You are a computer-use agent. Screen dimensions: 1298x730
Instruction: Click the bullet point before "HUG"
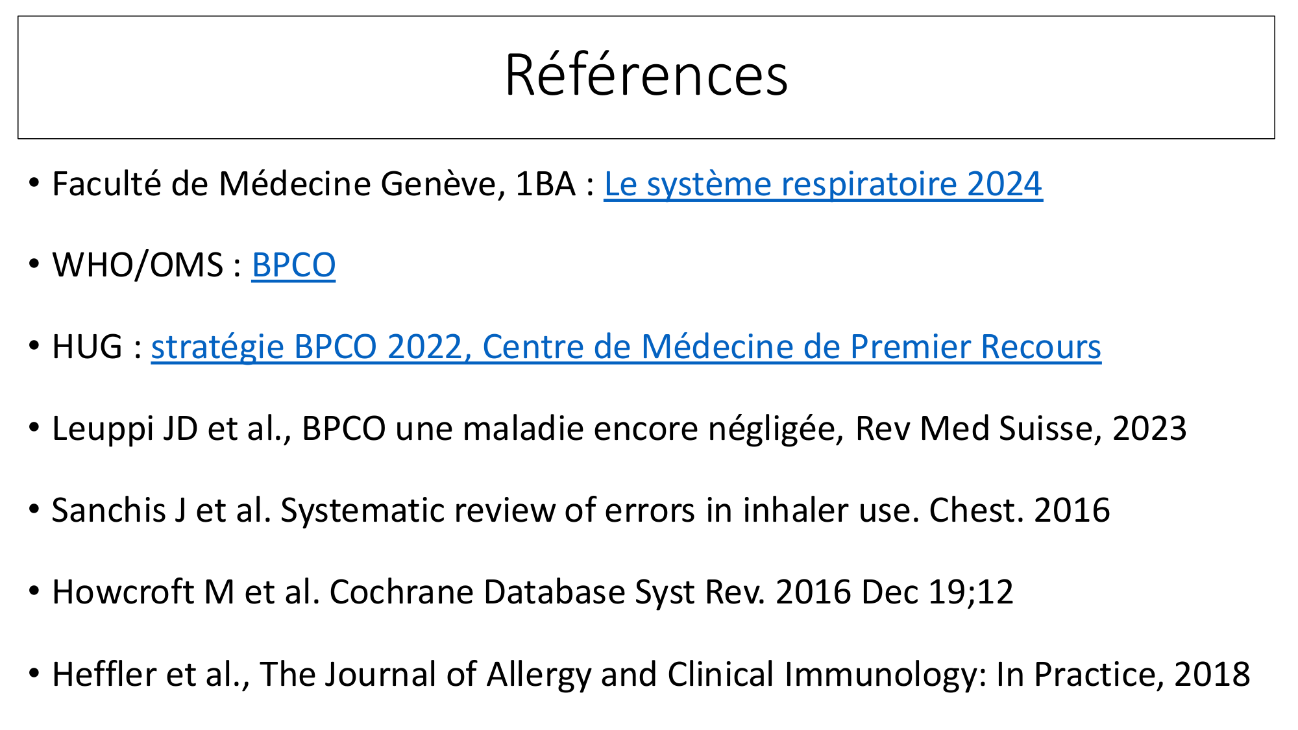point(34,347)
